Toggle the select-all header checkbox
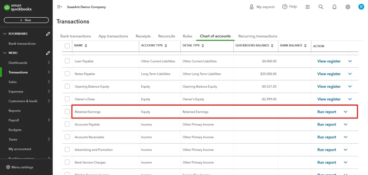 [x=67, y=46]
